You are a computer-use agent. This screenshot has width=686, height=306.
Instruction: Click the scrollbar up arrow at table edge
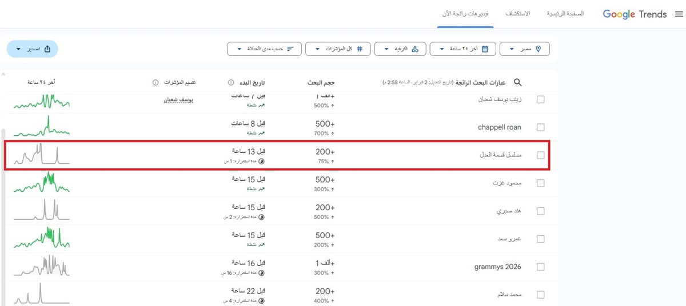pyautogui.click(x=3, y=74)
